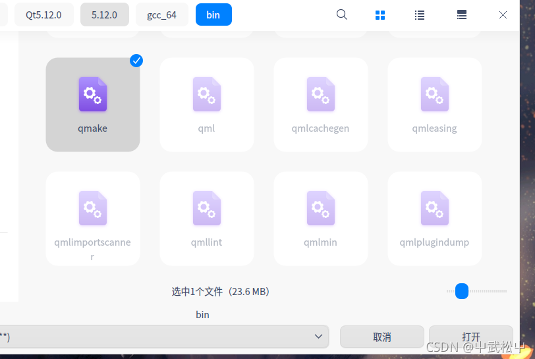Go to 5.12.0 breadcrumb folder
The image size is (535, 359).
104,14
